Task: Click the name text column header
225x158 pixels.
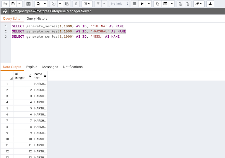Action: 40,76
